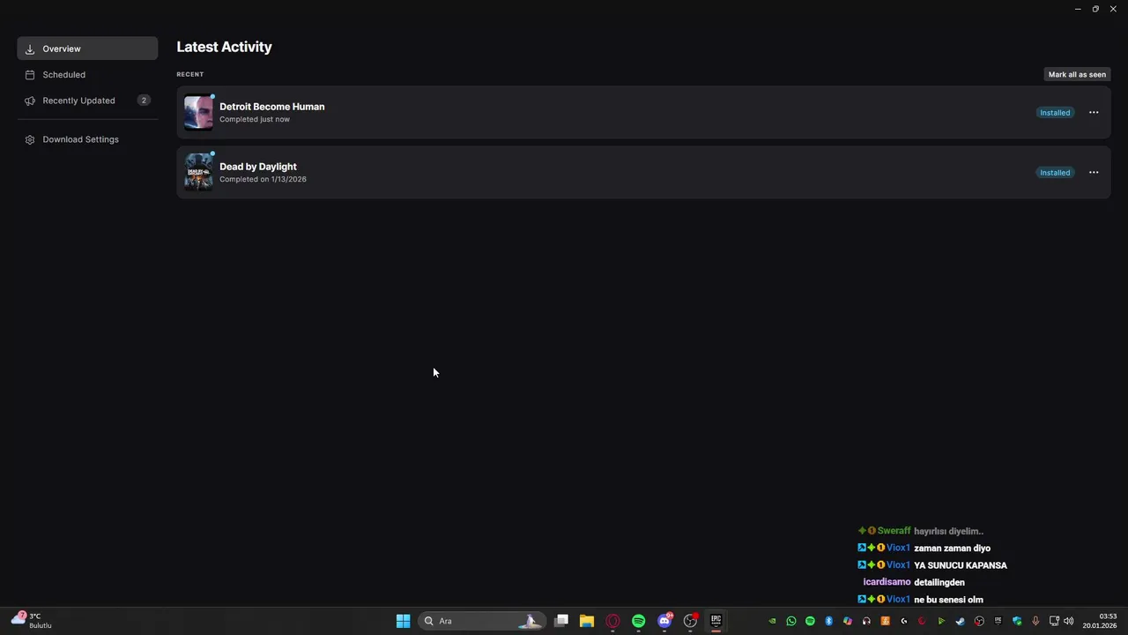Click the Bluetooth tray icon

pyautogui.click(x=829, y=621)
